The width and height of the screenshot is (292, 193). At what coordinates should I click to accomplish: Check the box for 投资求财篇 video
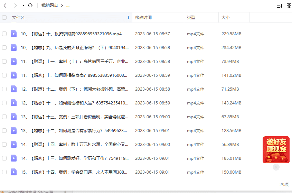pos(4,34)
